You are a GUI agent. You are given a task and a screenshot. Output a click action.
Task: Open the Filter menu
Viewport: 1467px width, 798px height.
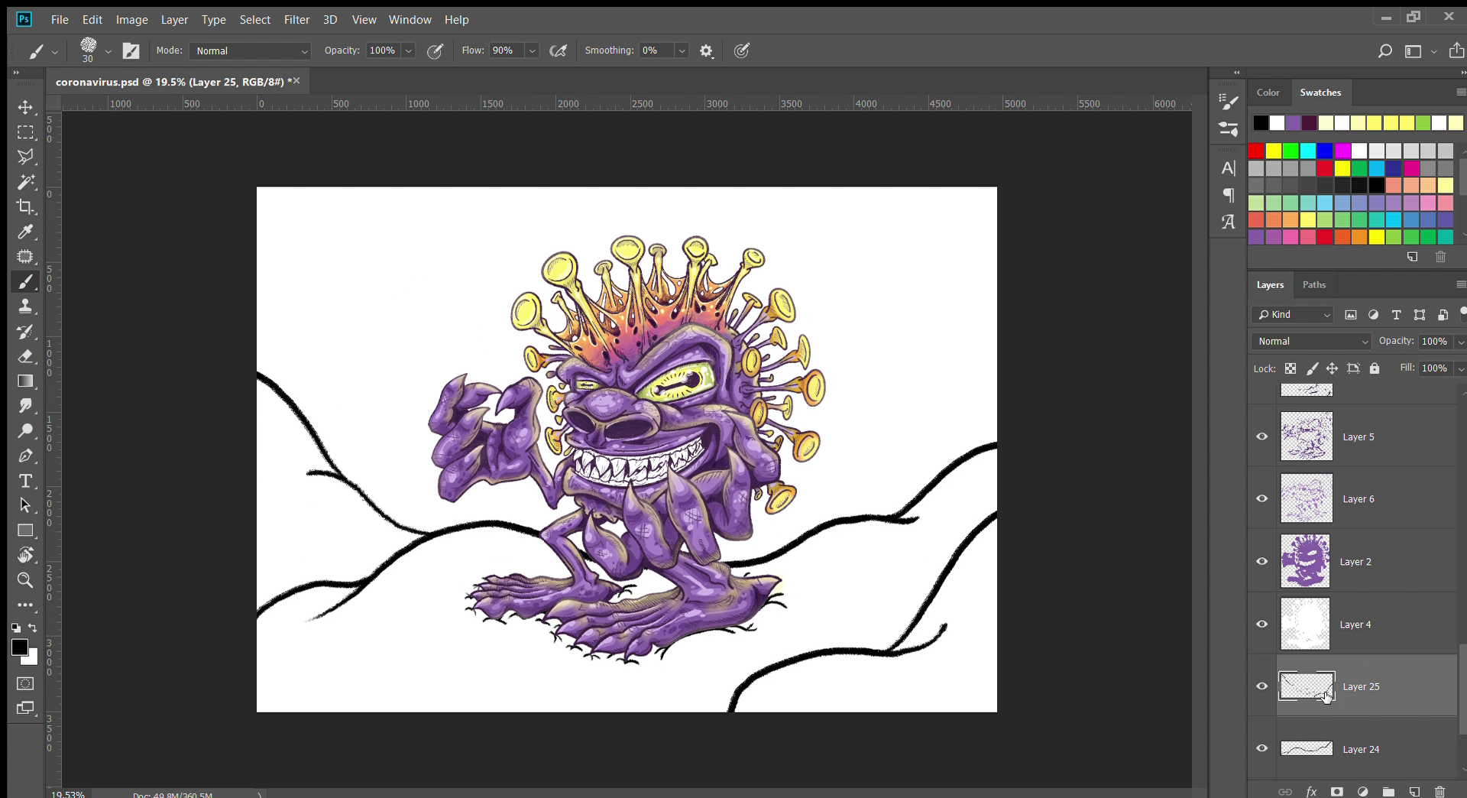(296, 20)
